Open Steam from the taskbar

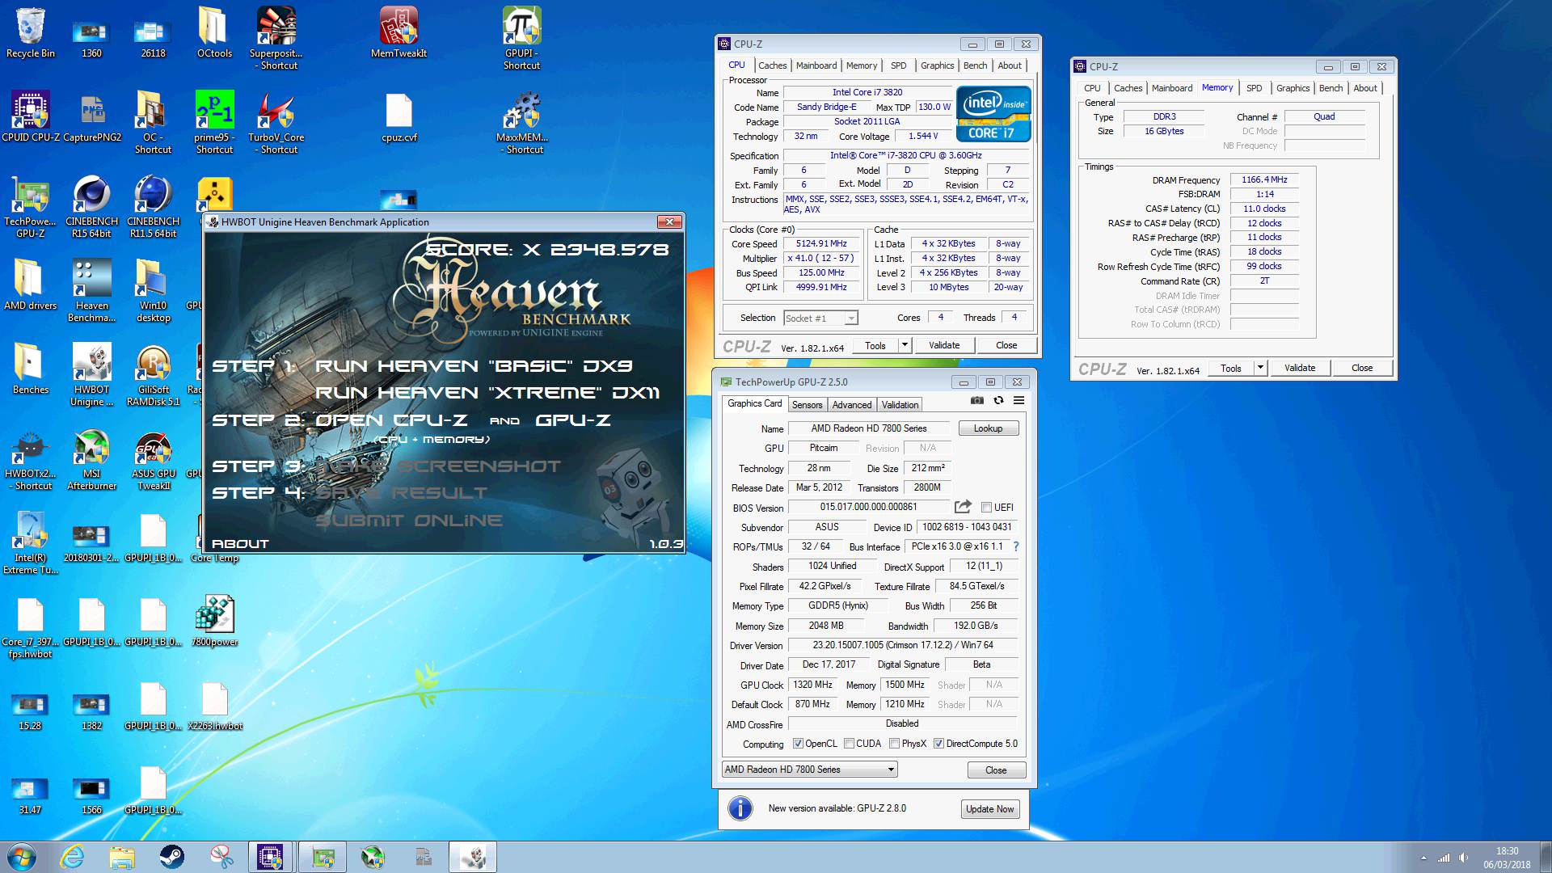171,857
